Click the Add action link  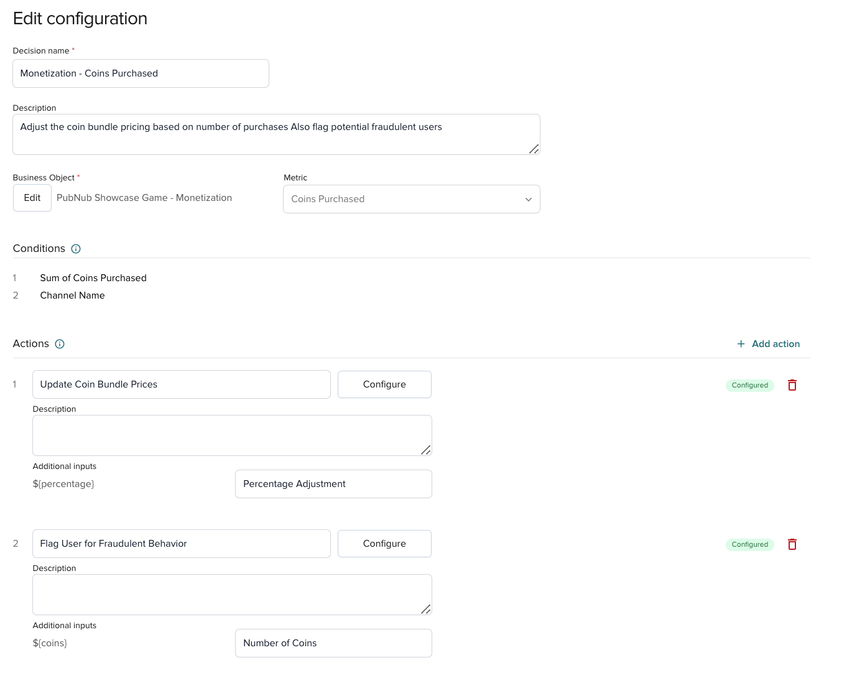pos(776,344)
